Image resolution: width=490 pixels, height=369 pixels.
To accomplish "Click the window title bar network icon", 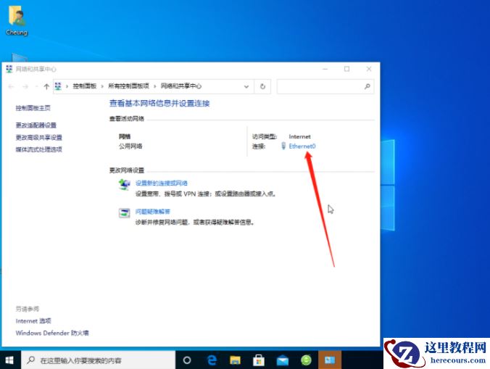I will [9, 69].
